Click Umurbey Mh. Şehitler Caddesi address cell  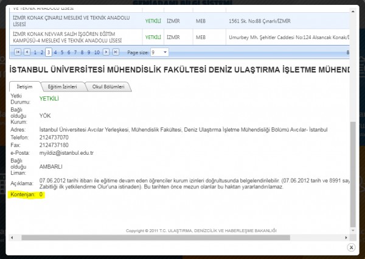point(289,37)
